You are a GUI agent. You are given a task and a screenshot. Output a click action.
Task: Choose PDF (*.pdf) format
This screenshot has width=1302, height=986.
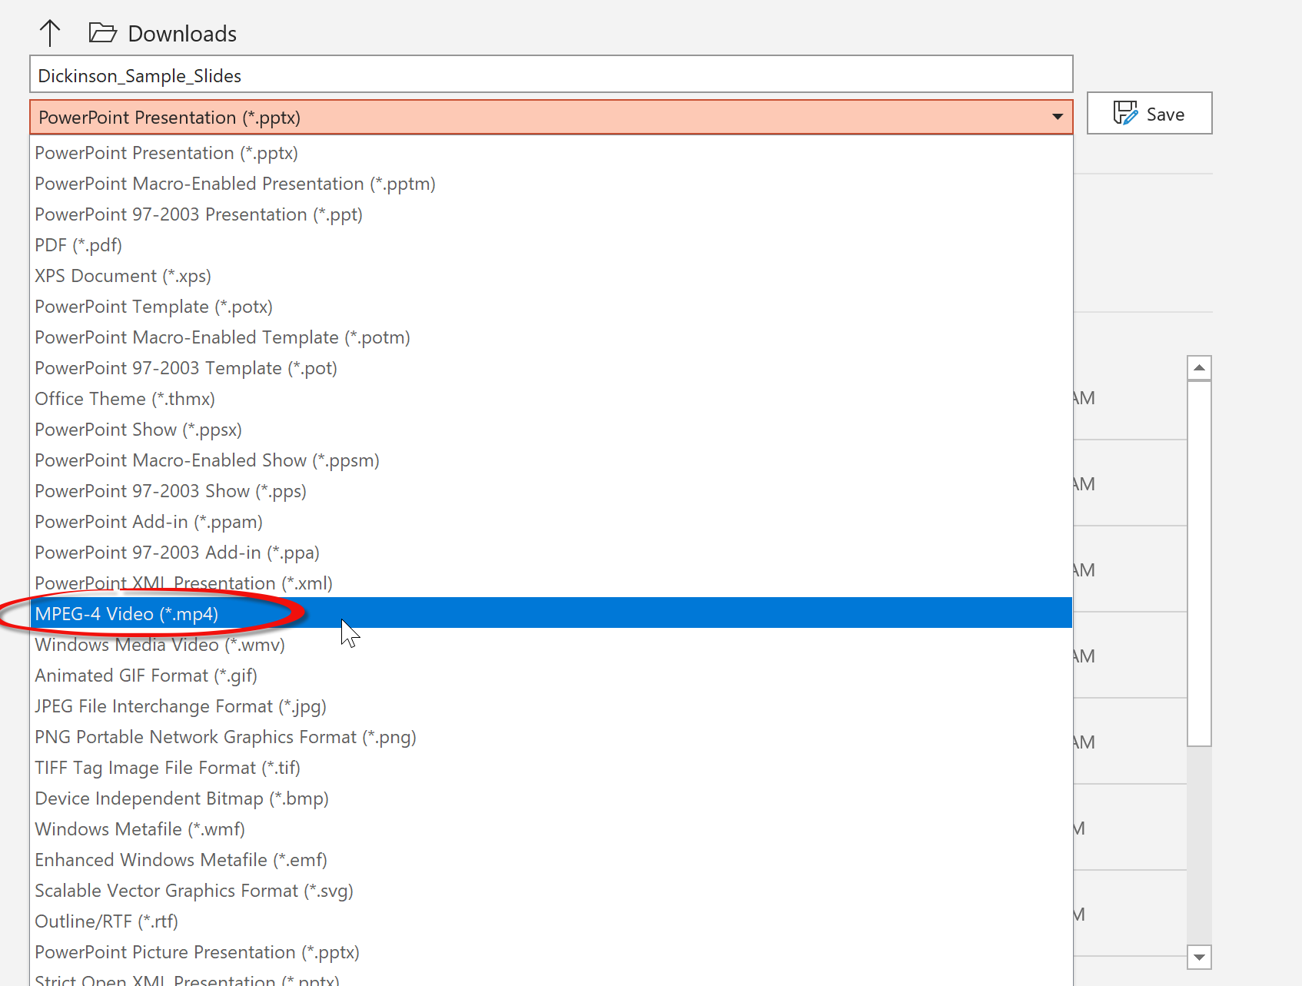pyautogui.click(x=551, y=245)
